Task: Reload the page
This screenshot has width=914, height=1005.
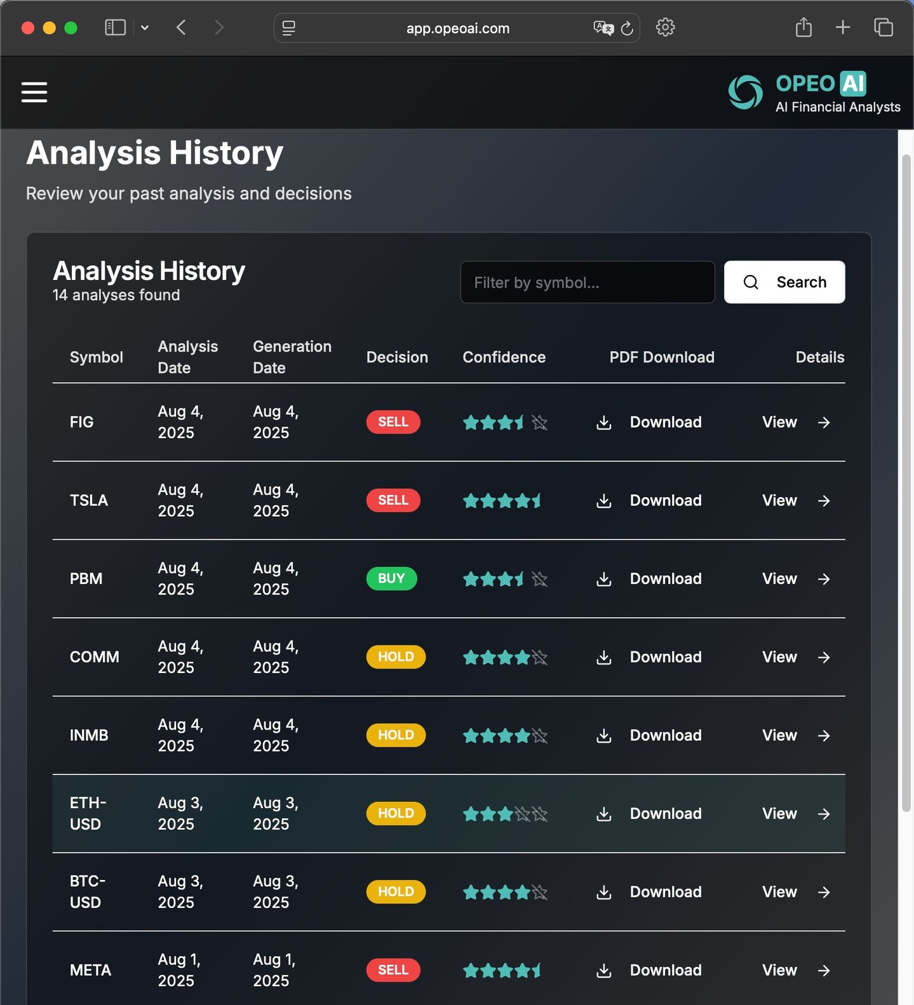Action: pyautogui.click(x=627, y=28)
